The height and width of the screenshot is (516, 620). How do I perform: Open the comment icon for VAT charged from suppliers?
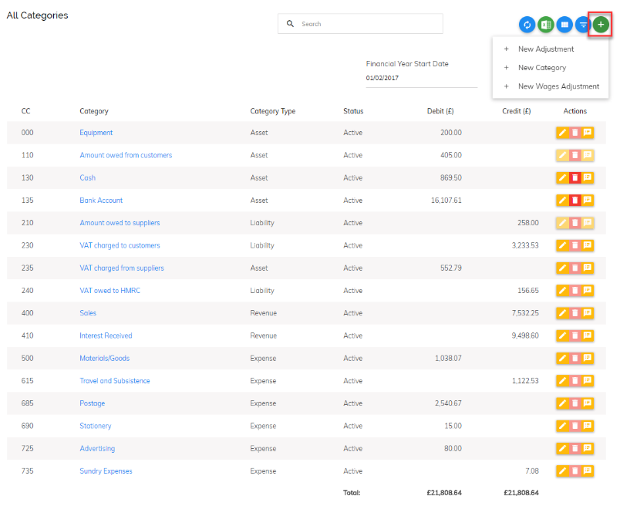click(588, 268)
